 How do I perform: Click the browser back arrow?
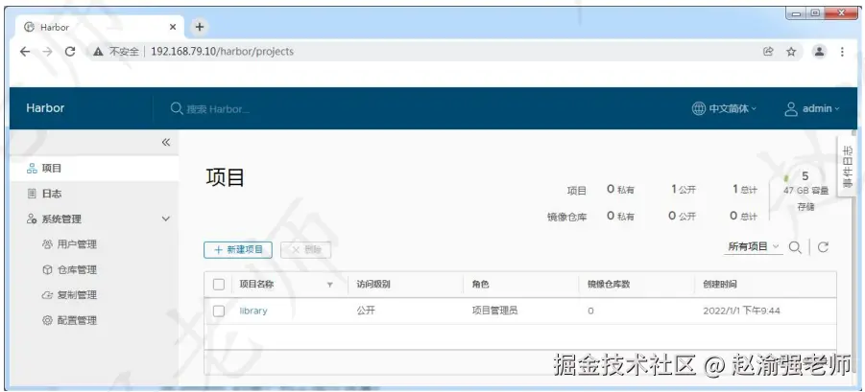pyautogui.click(x=25, y=51)
